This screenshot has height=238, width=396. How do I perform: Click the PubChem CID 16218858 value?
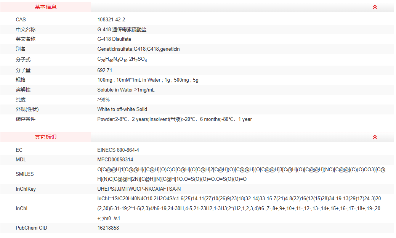(108, 228)
